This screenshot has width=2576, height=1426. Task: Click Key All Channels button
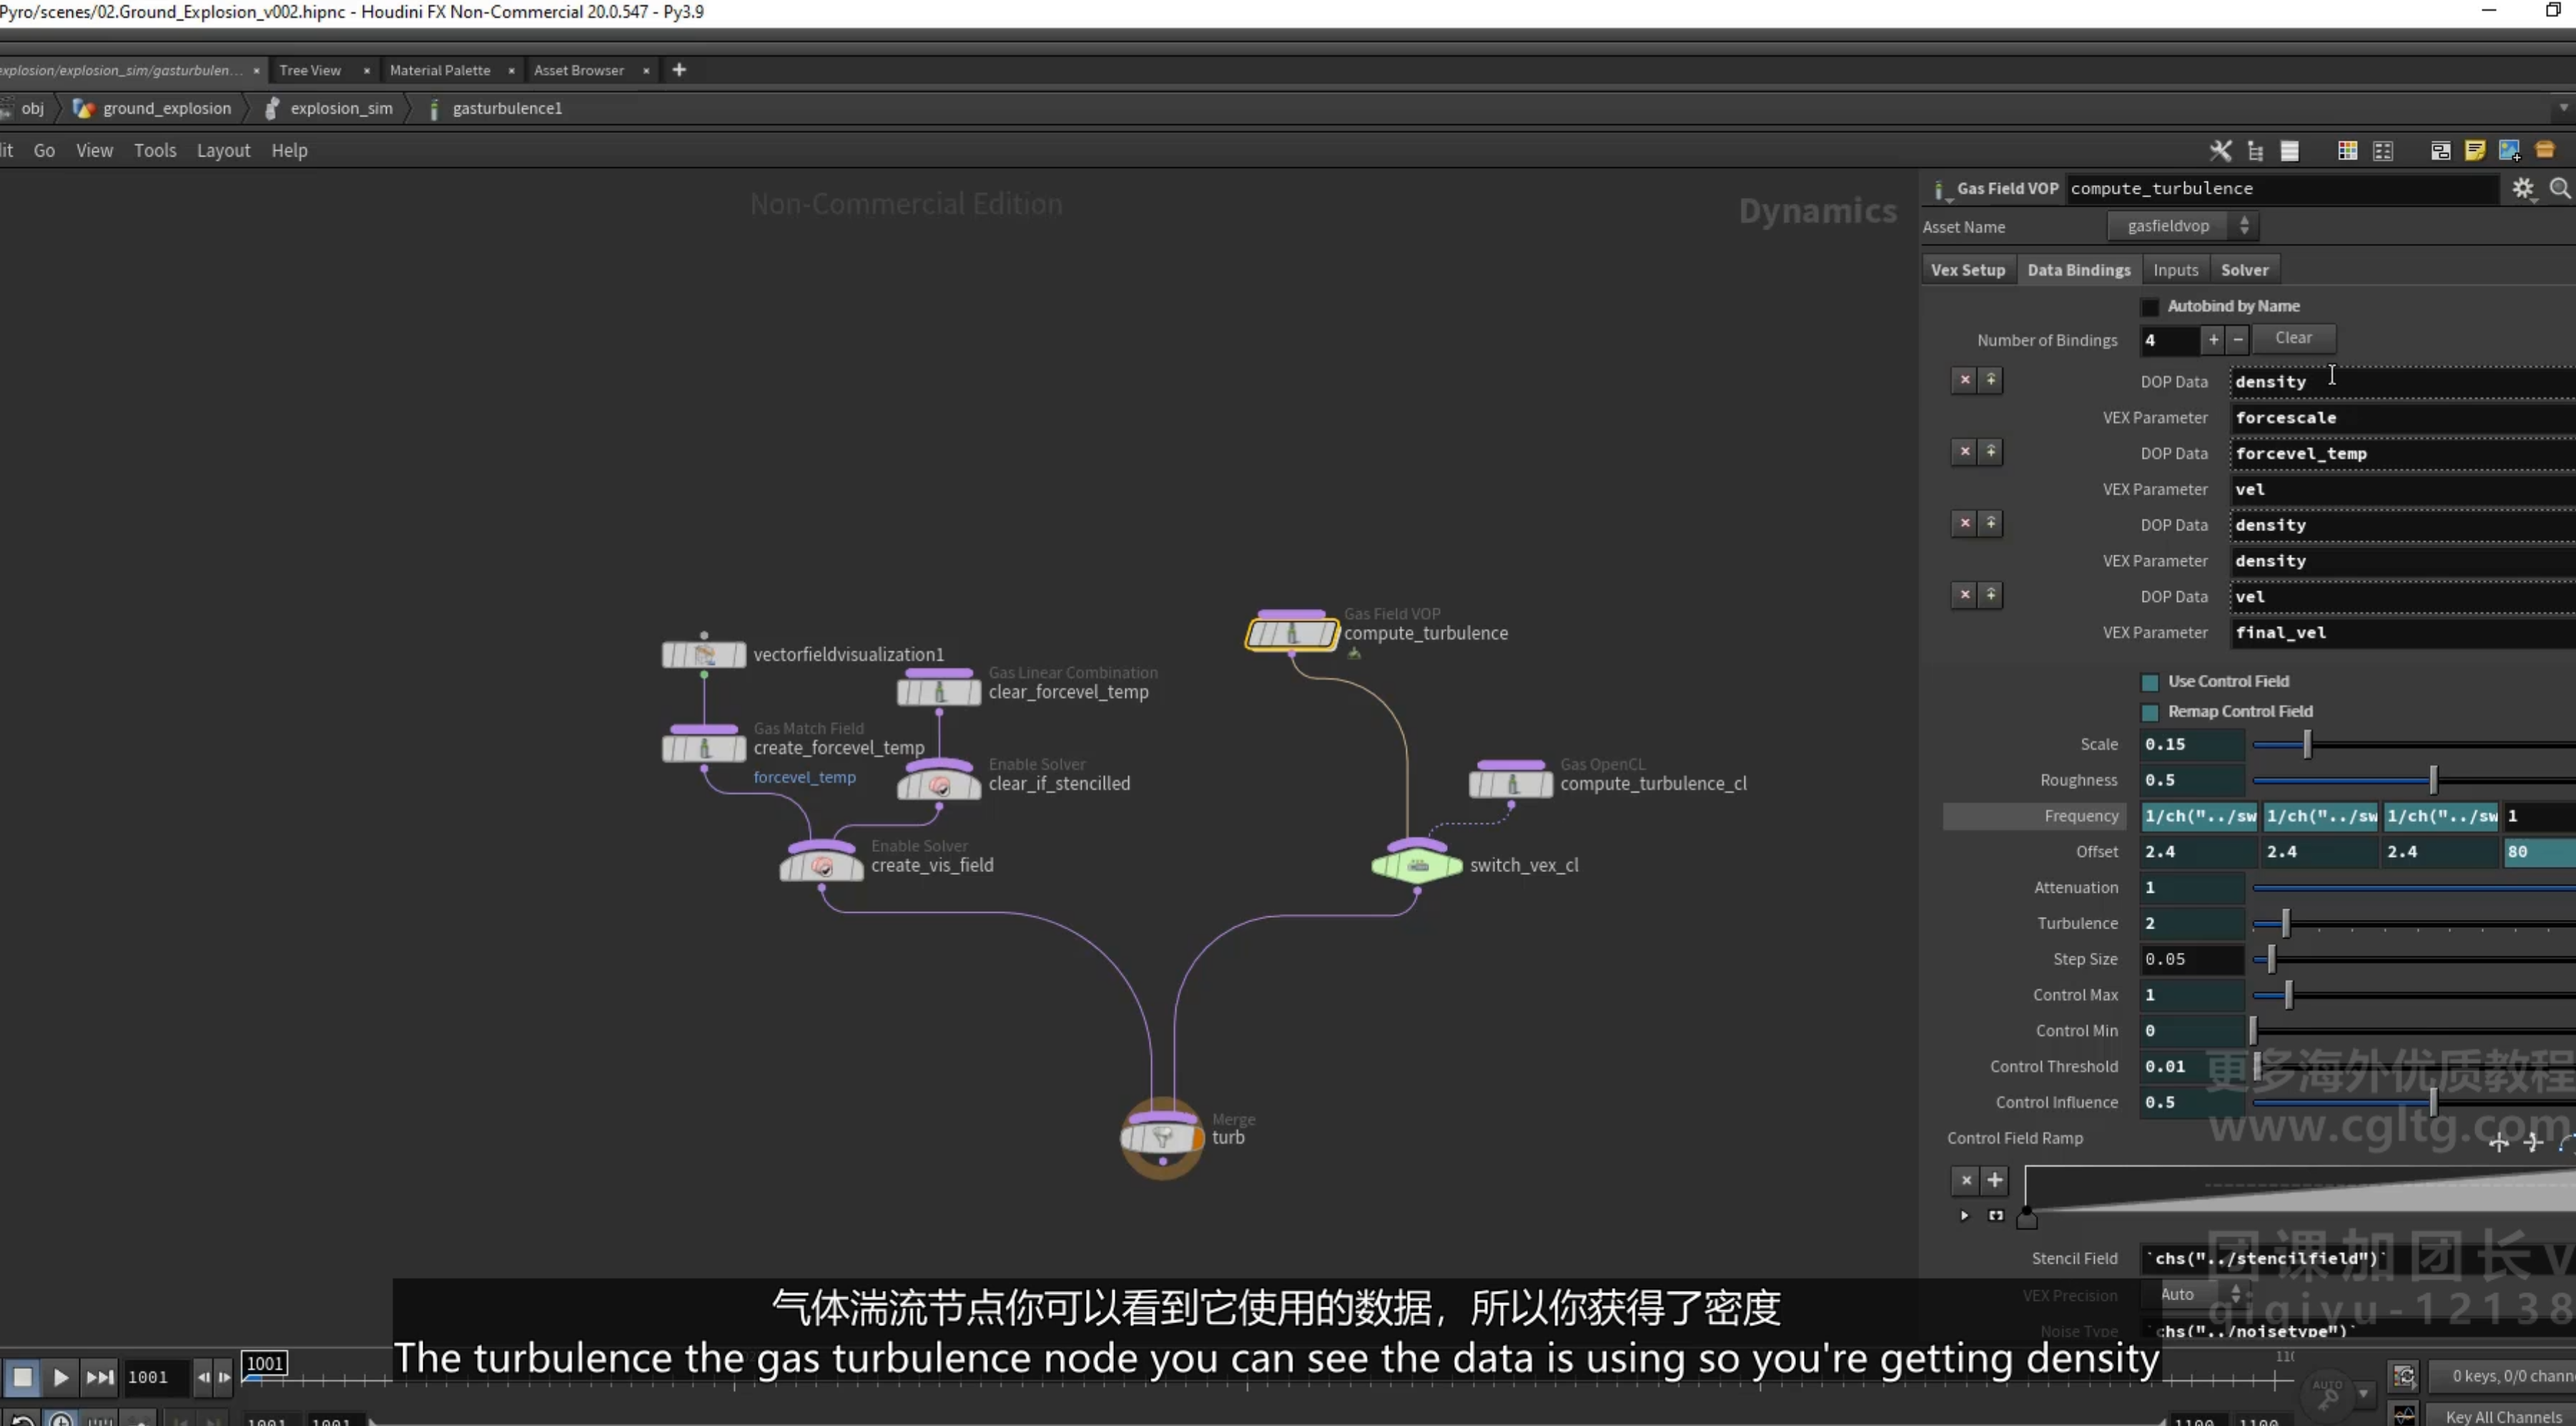pyautogui.click(x=2503, y=1415)
